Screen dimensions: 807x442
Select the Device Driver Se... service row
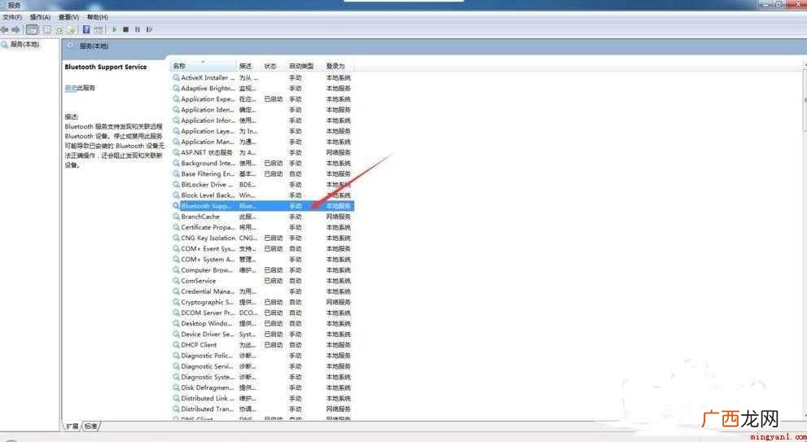262,334
